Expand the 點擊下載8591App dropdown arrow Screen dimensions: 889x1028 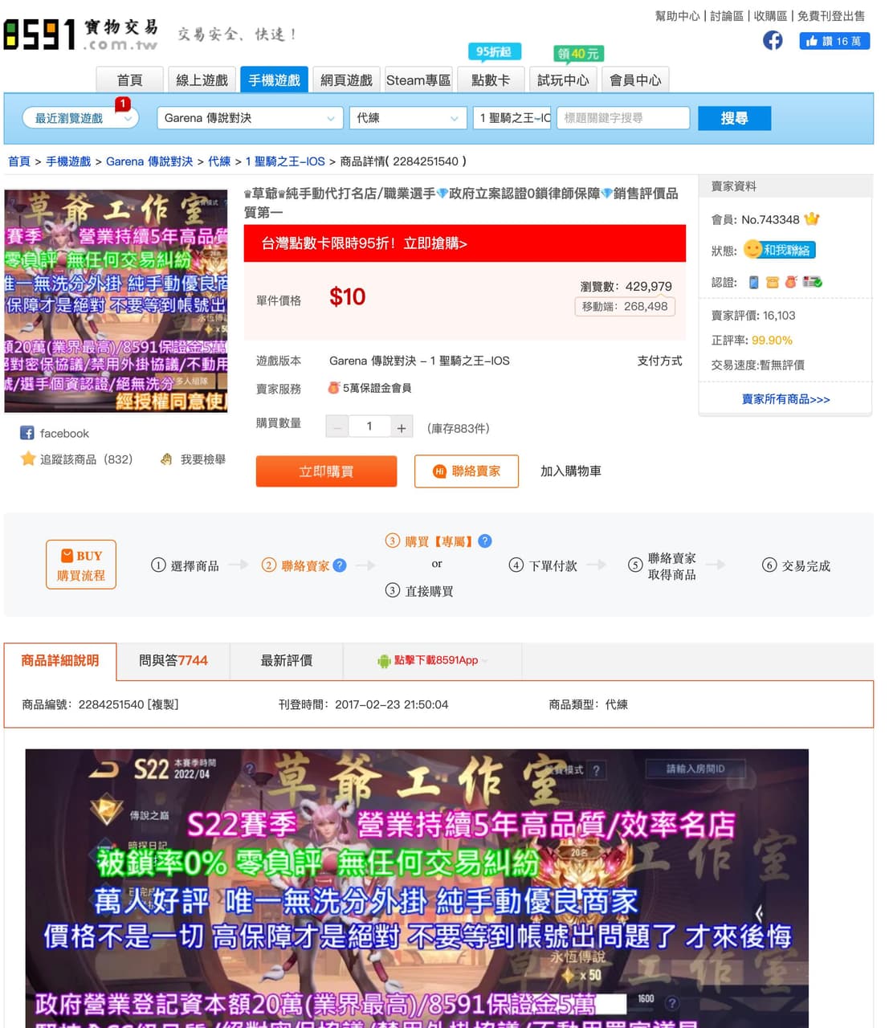click(x=485, y=661)
